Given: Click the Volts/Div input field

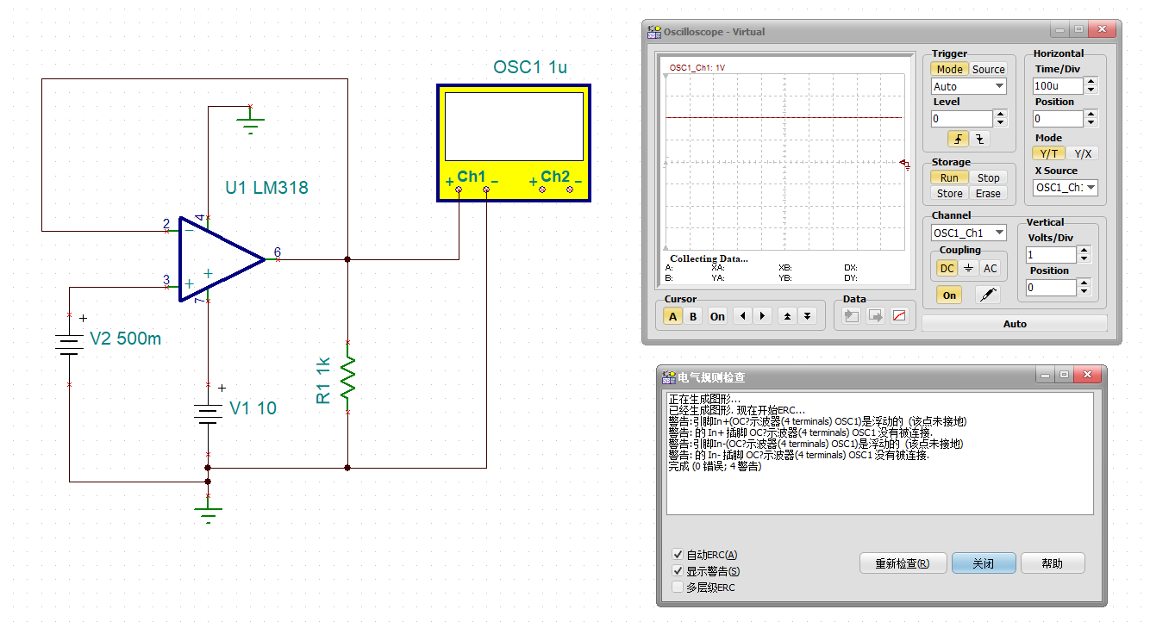Looking at the screenshot, I should click(1051, 255).
